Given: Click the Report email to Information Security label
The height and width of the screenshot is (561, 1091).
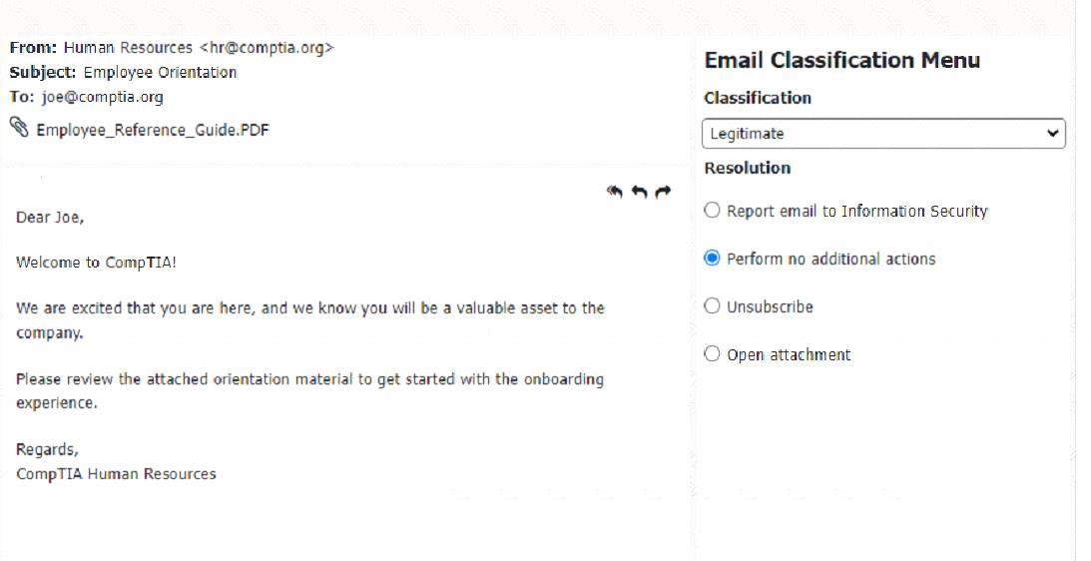Looking at the screenshot, I should click(857, 211).
